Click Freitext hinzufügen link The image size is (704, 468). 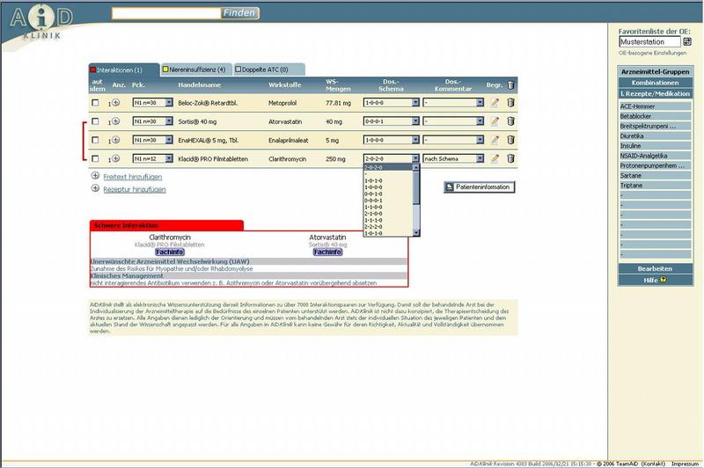click(x=133, y=177)
